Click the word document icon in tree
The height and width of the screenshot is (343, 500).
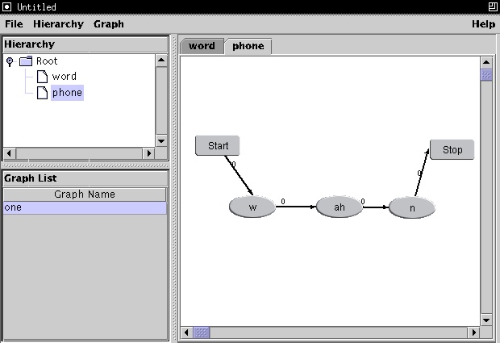[42, 77]
